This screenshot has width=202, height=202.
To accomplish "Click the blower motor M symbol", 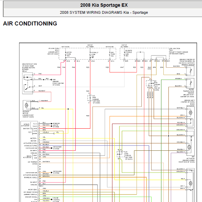I will [27, 105].
